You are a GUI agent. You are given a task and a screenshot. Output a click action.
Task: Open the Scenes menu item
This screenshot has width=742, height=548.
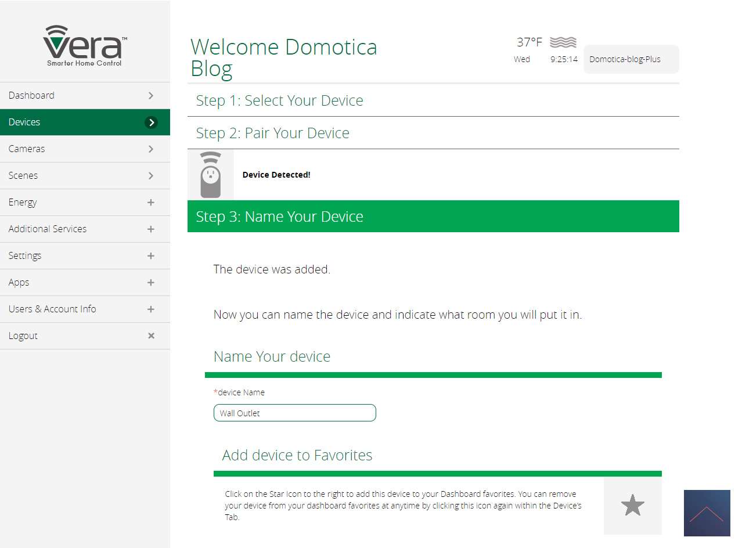(23, 175)
